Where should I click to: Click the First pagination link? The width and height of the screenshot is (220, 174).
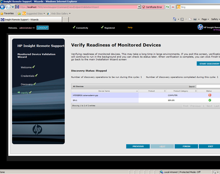185,106
